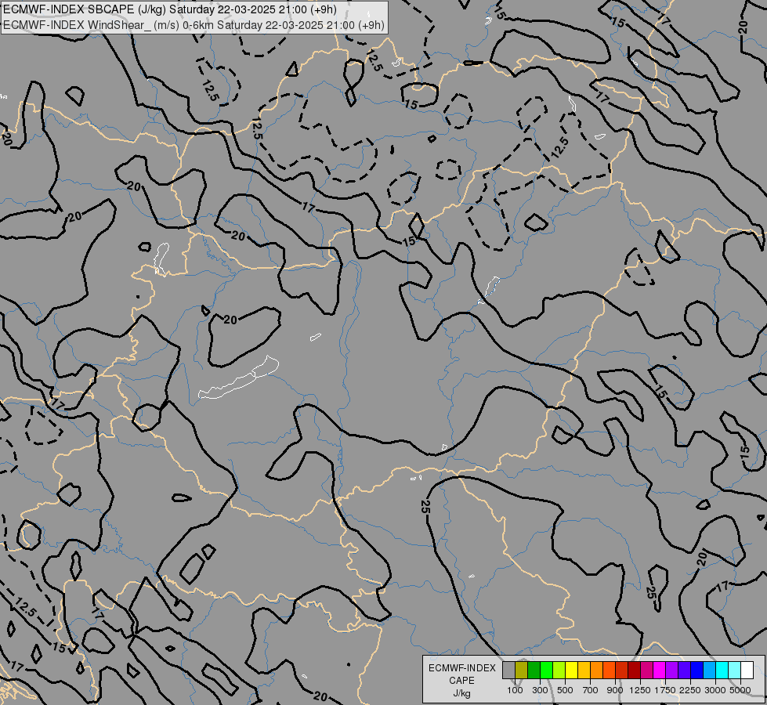Click the legend value 5000
Screen dimensions: 767x705
tap(740, 690)
